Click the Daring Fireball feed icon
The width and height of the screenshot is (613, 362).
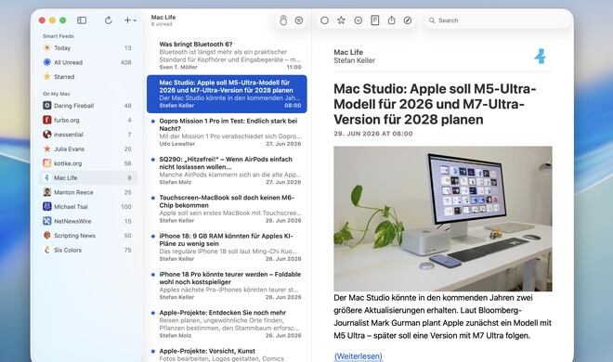point(47,106)
